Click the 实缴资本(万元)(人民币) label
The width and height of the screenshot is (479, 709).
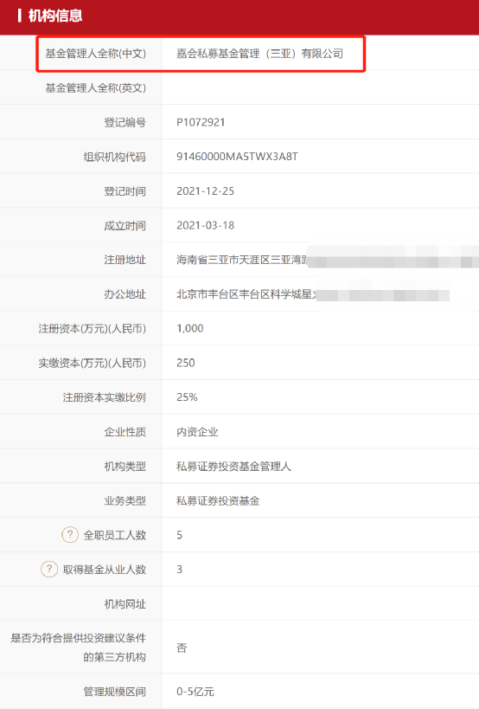pos(93,363)
